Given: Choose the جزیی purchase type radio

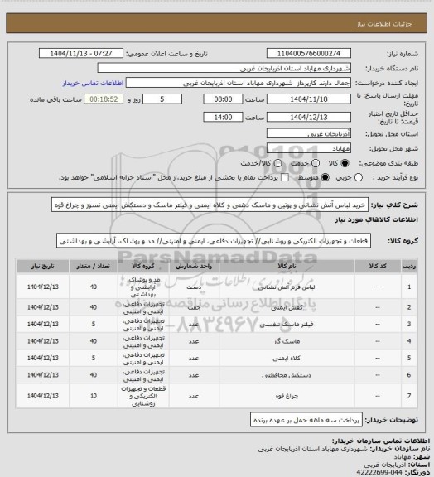Looking at the screenshot, I should pos(359,177).
